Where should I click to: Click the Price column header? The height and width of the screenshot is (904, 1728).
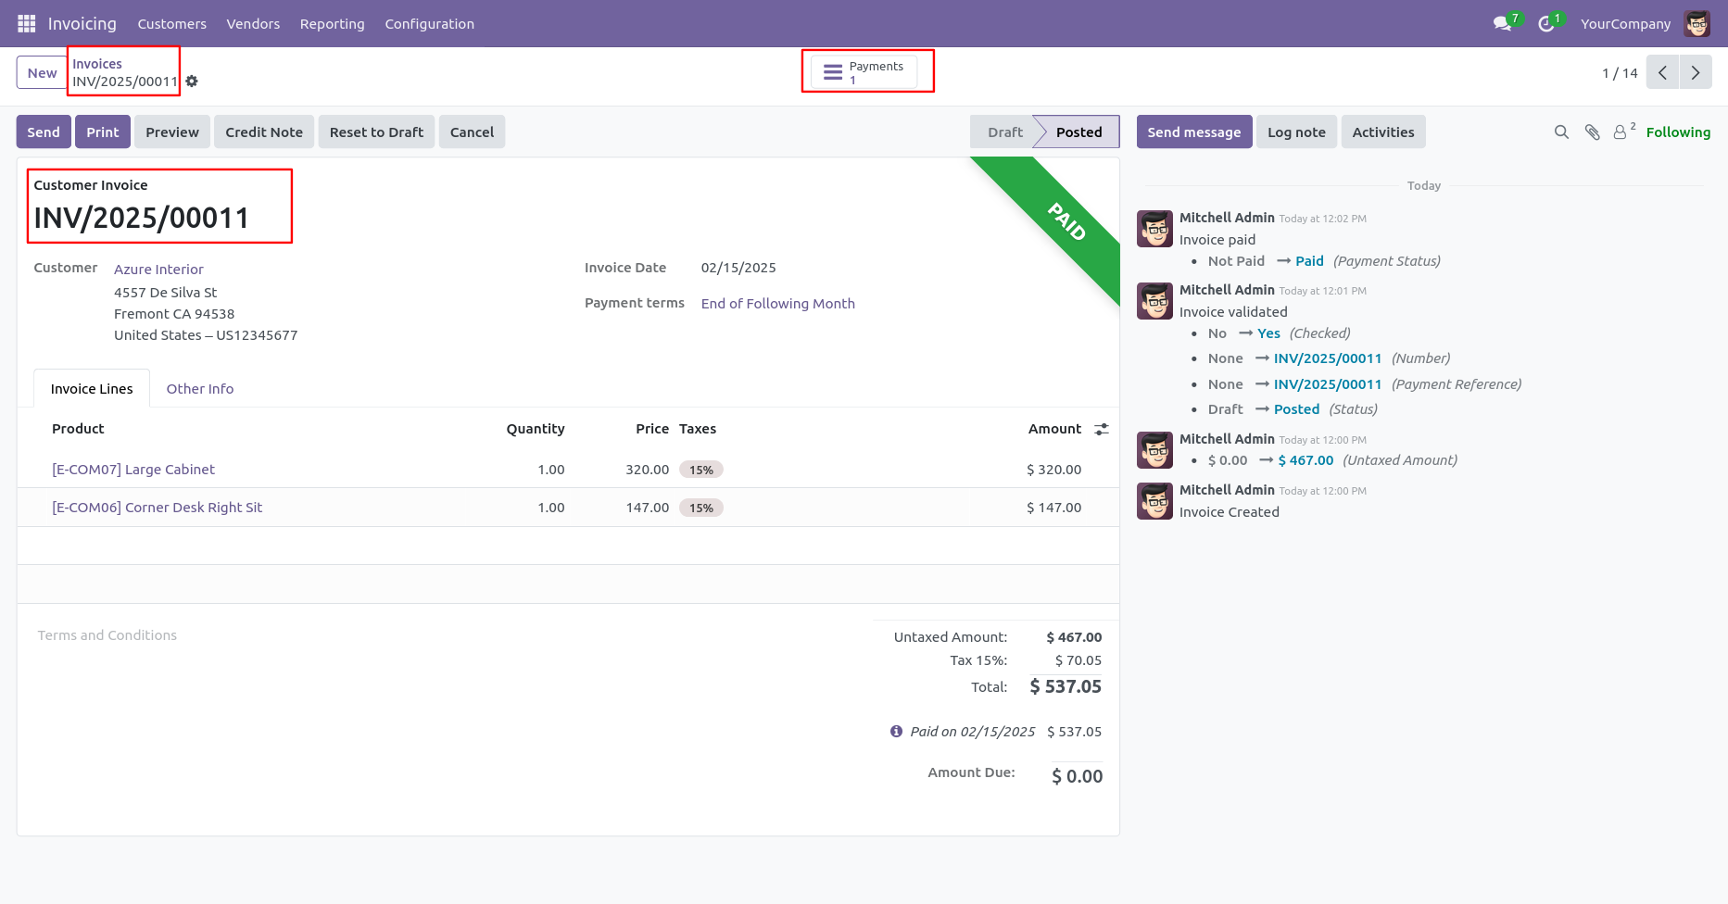[652, 429]
